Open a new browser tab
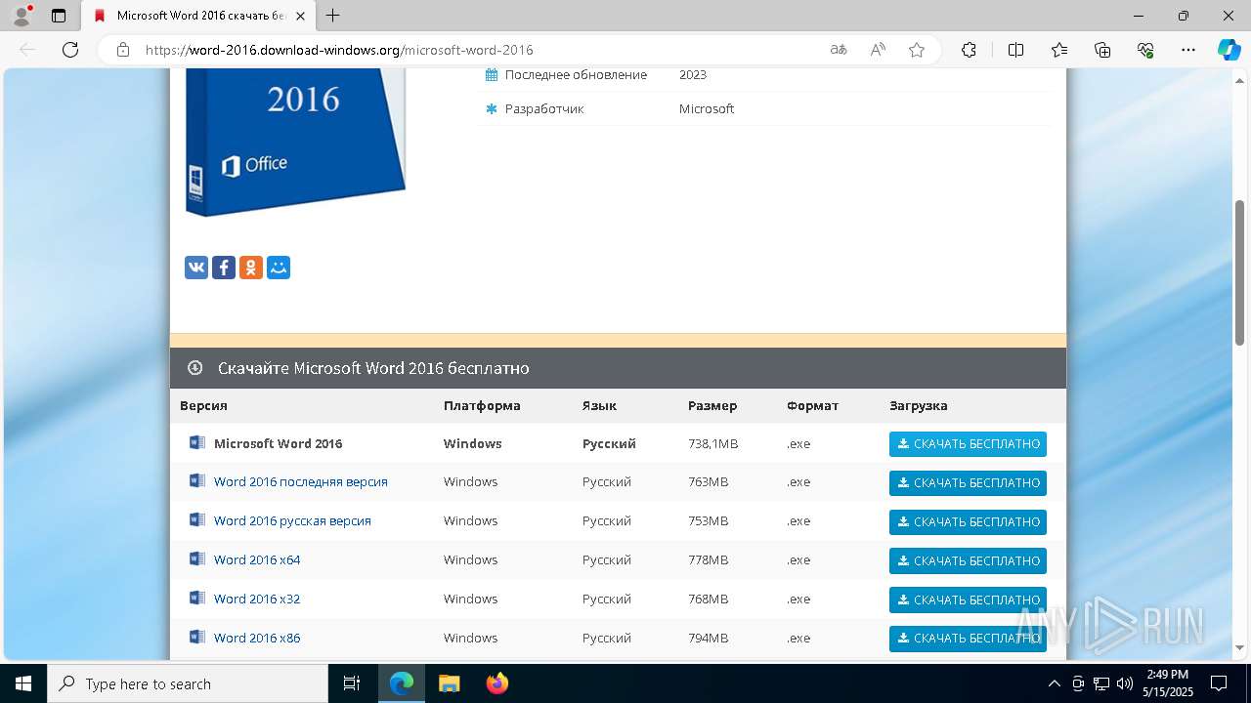The width and height of the screenshot is (1251, 703). click(x=333, y=16)
